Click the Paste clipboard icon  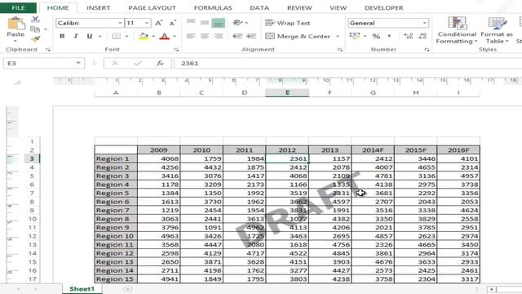pyautogui.click(x=15, y=24)
